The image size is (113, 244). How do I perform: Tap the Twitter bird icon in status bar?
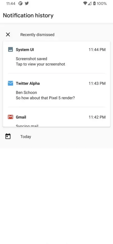click(x=27, y=3)
